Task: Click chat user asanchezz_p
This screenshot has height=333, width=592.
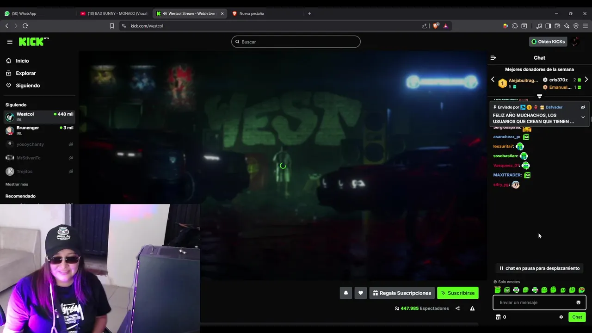Action: click(506, 137)
